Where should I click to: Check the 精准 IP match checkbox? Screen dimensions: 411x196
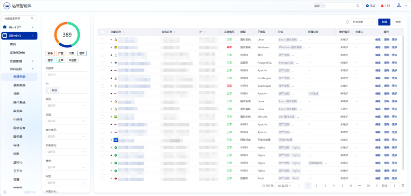pos(49,90)
